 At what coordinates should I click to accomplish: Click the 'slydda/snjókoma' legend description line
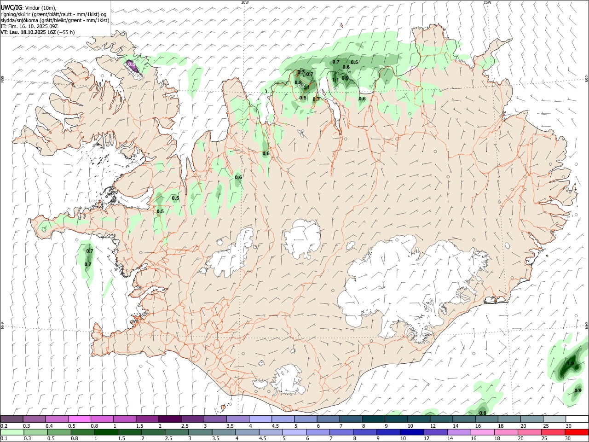click(x=55, y=20)
